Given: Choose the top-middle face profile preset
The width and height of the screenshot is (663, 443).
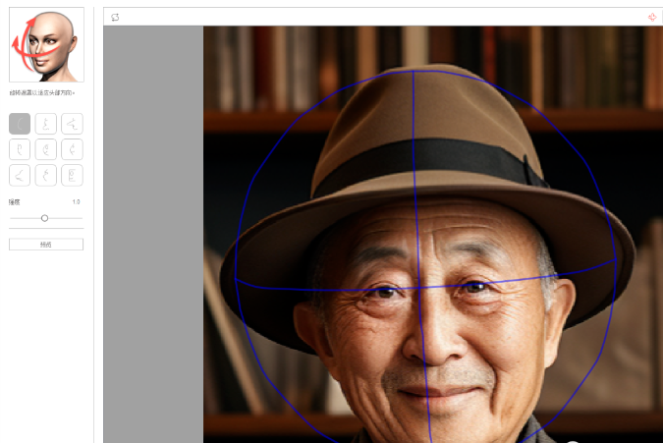Looking at the screenshot, I should 46,124.
